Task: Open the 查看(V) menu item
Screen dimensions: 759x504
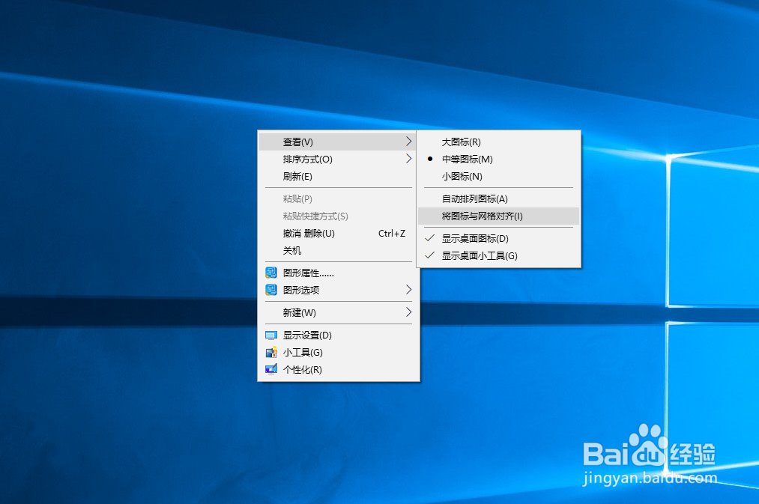Action: pos(337,142)
